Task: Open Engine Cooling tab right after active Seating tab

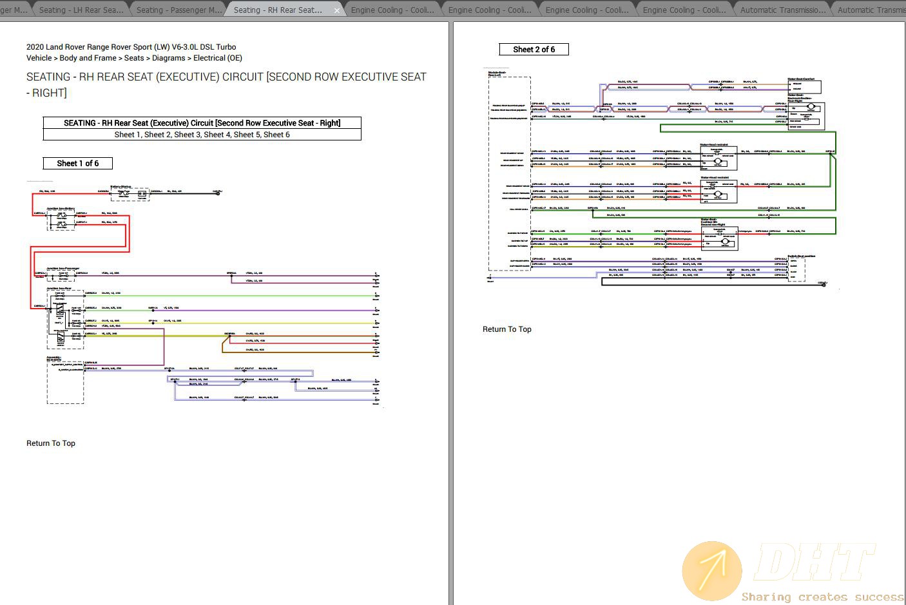Action: coord(392,10)
